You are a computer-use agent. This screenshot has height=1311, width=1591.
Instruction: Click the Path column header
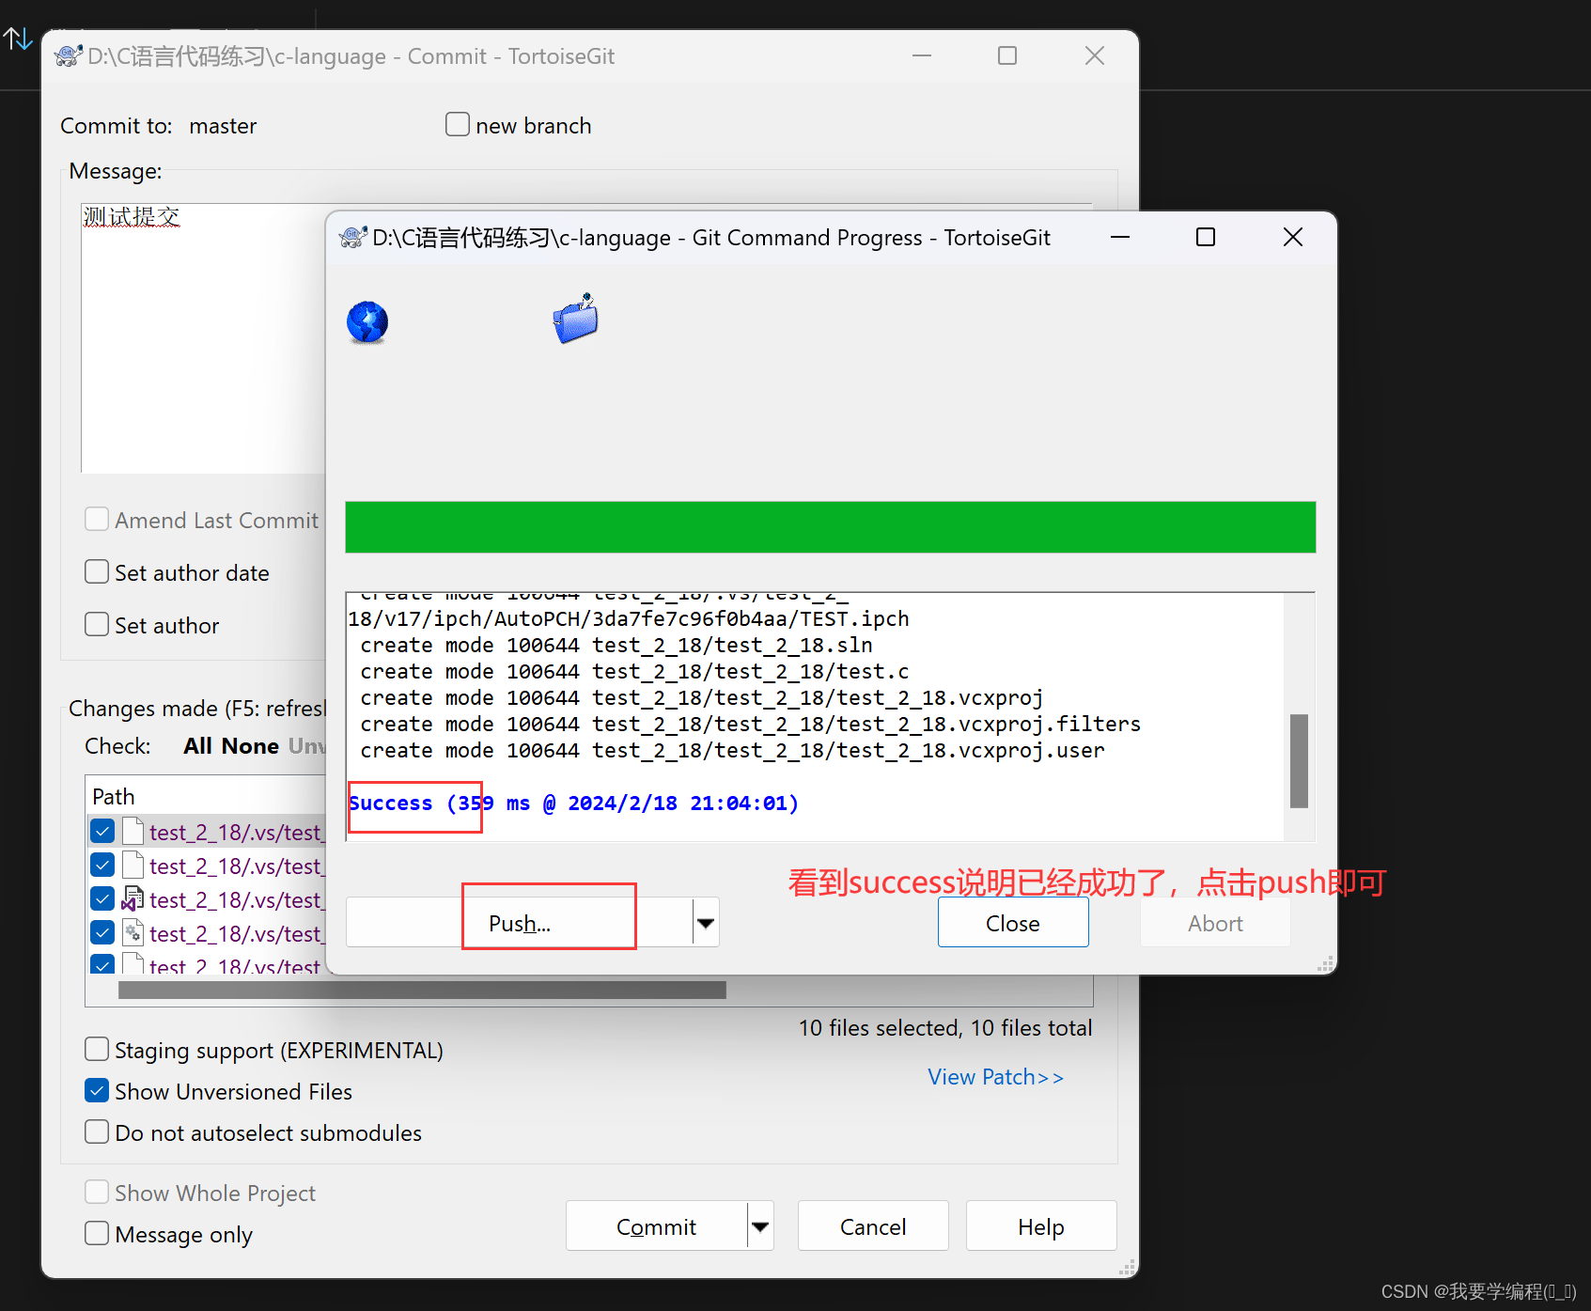(114, 797)
